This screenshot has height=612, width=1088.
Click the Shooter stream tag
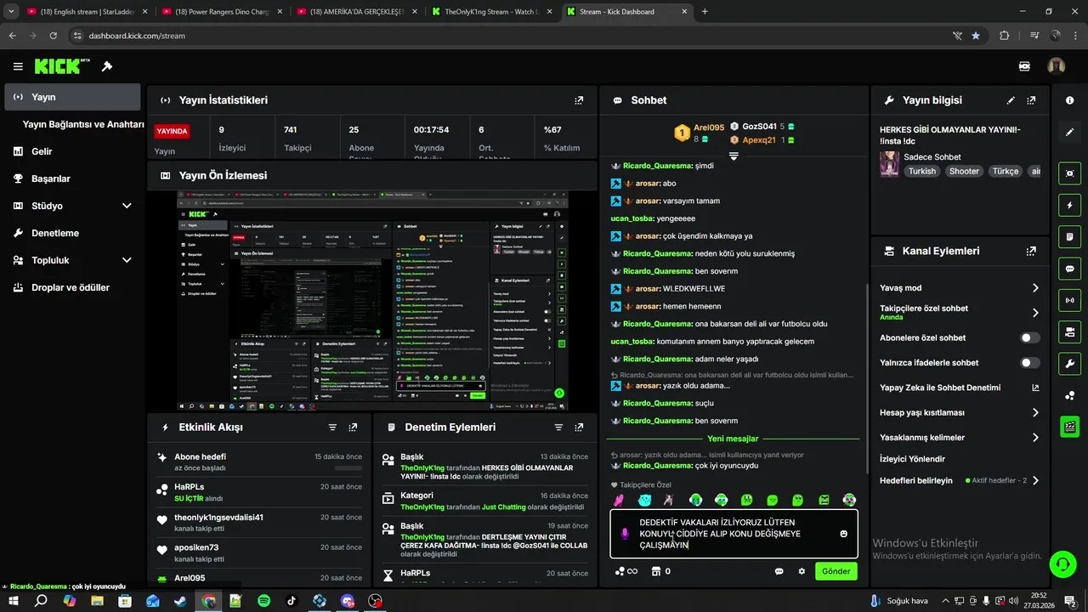coord(964,171)
